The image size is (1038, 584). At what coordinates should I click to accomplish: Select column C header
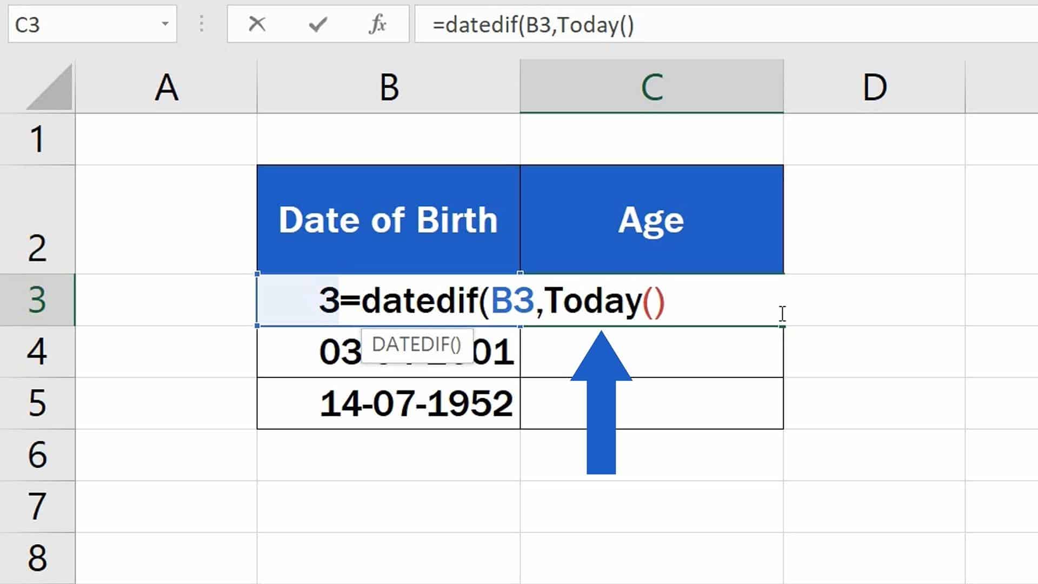click(x=651, y=87)
